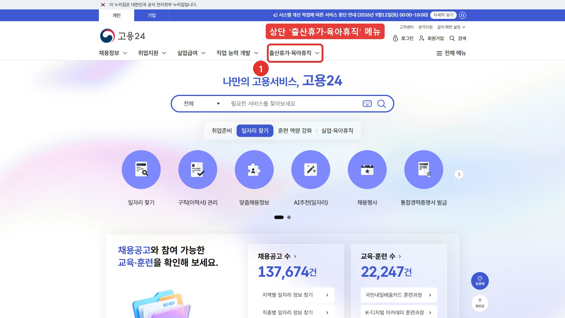The height and width of the screenshot is (318, 565).
Task: Click 국민내일배움카드 훈련과정 button
Action: 399,295
